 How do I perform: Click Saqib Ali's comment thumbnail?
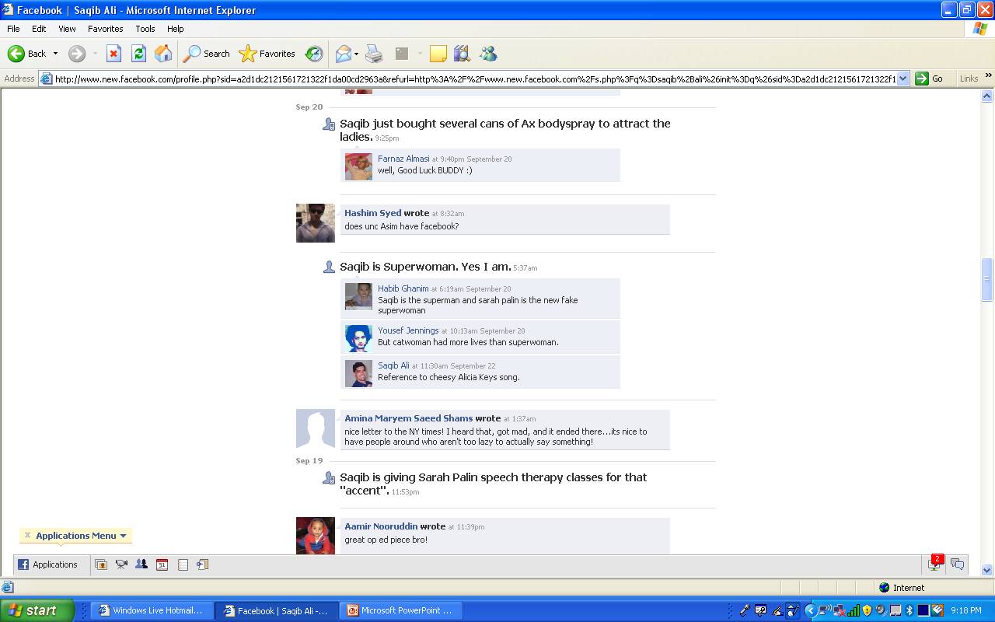[358, 373]
